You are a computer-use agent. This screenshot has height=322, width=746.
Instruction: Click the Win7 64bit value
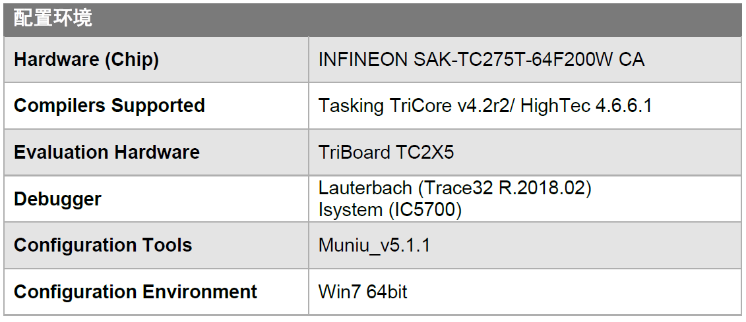pyautogui.click(x=363, y=292)
